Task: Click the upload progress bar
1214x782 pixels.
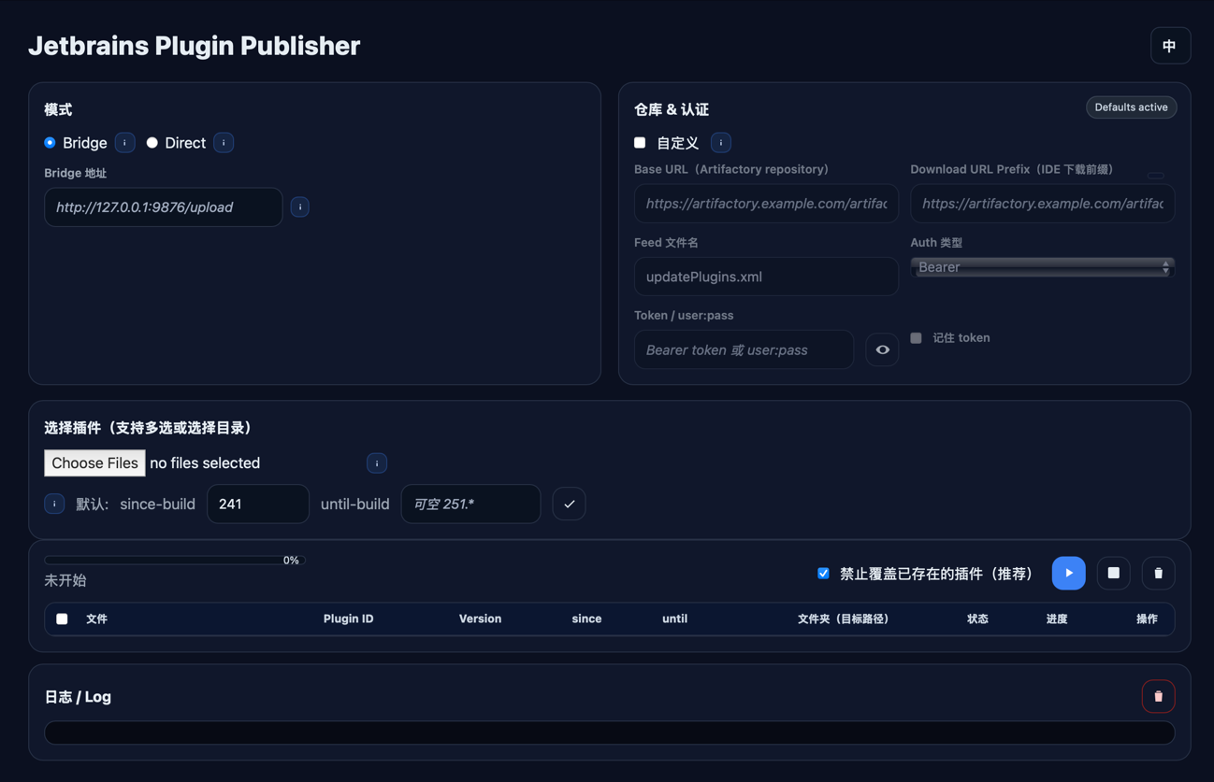Action: 175,561
